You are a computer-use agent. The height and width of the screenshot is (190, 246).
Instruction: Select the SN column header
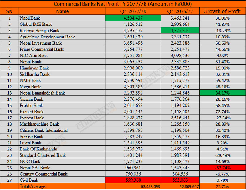tap(9, 11)
